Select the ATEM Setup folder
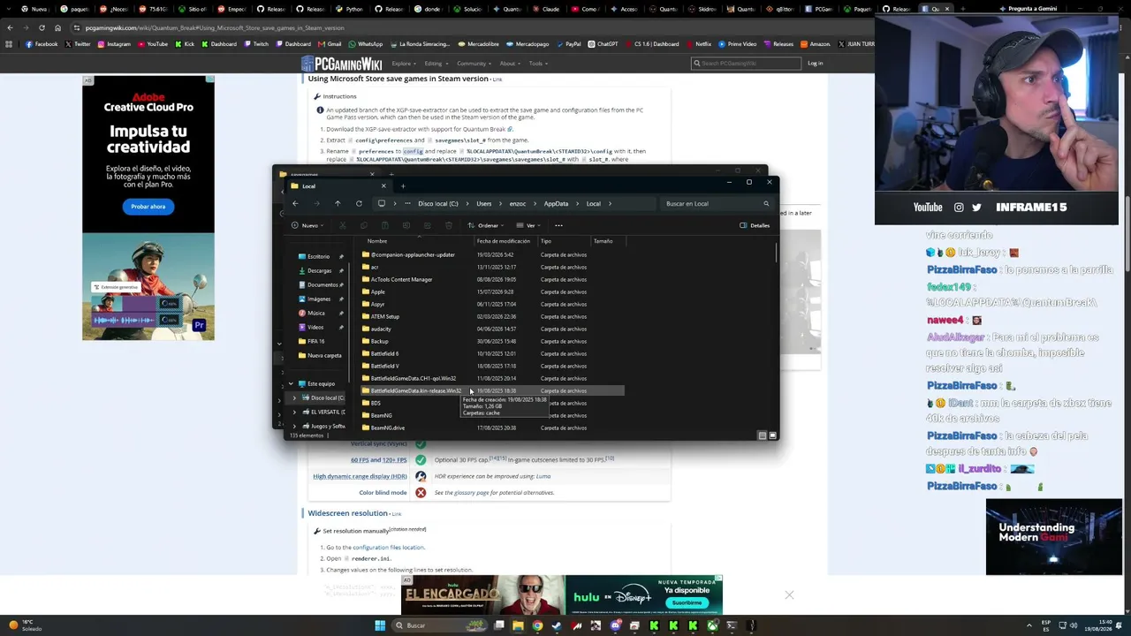This screenshot has width=1131, height=636. 384,317
